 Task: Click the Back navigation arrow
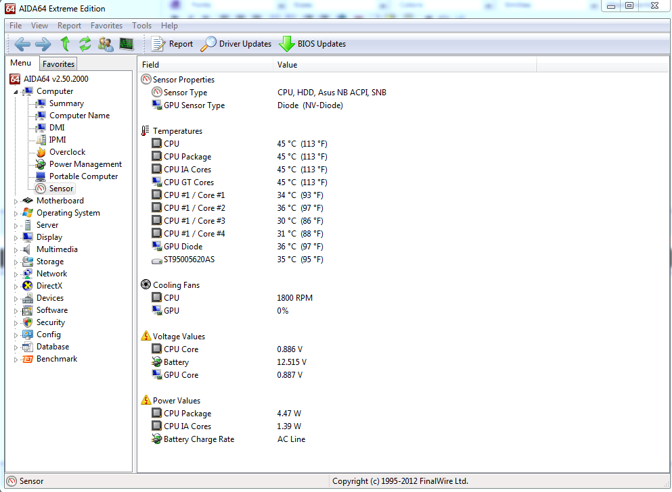click(x=22, y=44)
